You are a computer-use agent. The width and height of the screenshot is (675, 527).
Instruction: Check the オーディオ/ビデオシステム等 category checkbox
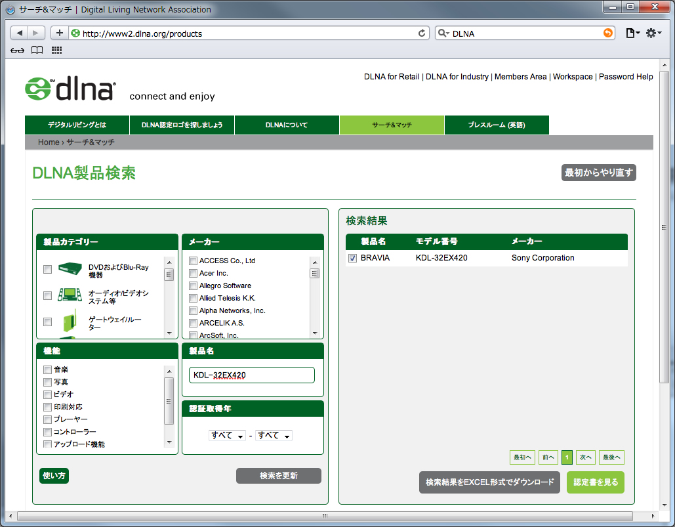48,296
